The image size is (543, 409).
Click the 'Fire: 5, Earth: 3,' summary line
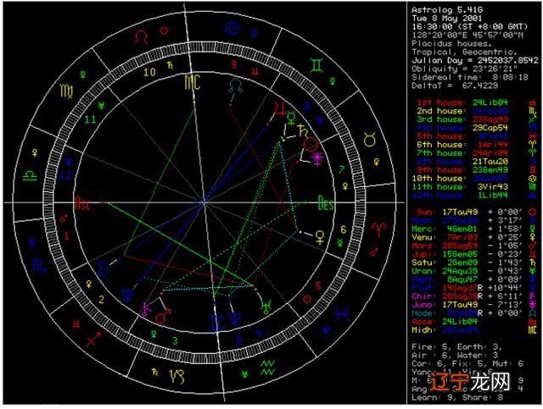tap(455, 347)
